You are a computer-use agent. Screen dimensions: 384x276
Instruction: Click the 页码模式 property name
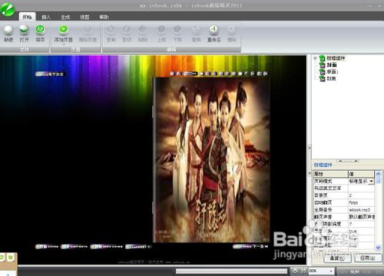pos(323,181)
